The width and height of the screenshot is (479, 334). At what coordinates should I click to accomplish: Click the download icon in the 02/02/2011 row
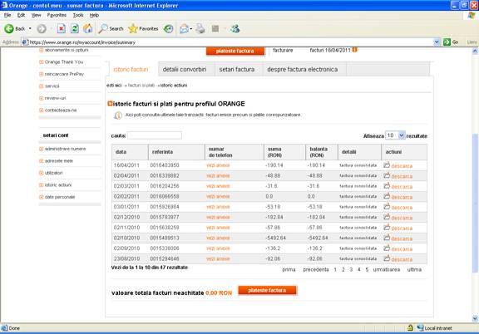pos(387,196)
